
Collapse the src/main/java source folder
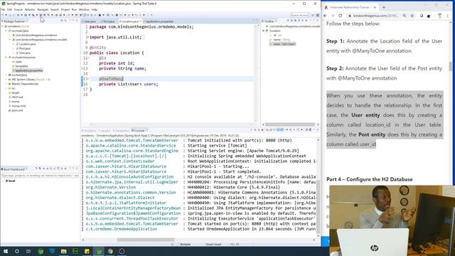(x=6, y=31)
